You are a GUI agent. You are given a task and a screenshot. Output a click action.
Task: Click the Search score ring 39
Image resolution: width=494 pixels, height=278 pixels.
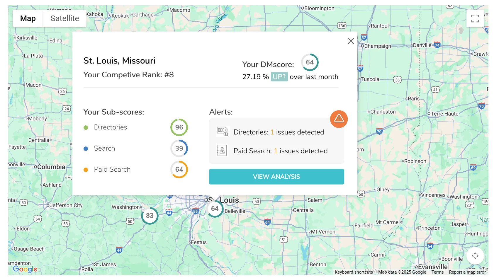(x=179, y=149)
